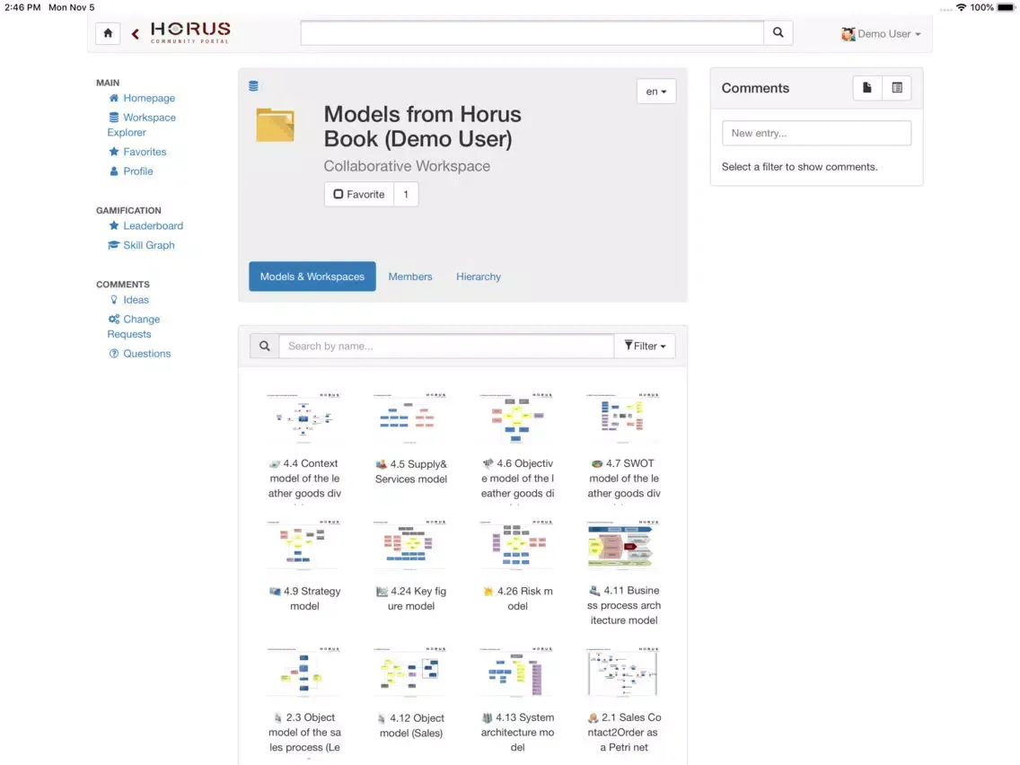Open the 4.26 Risk model thumbnail

[516, 544]
